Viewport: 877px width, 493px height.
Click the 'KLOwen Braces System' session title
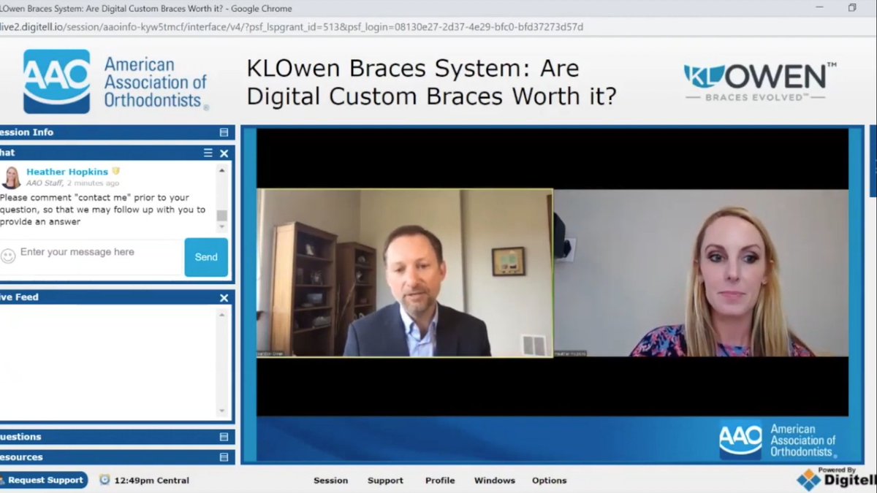coord(431,82)
